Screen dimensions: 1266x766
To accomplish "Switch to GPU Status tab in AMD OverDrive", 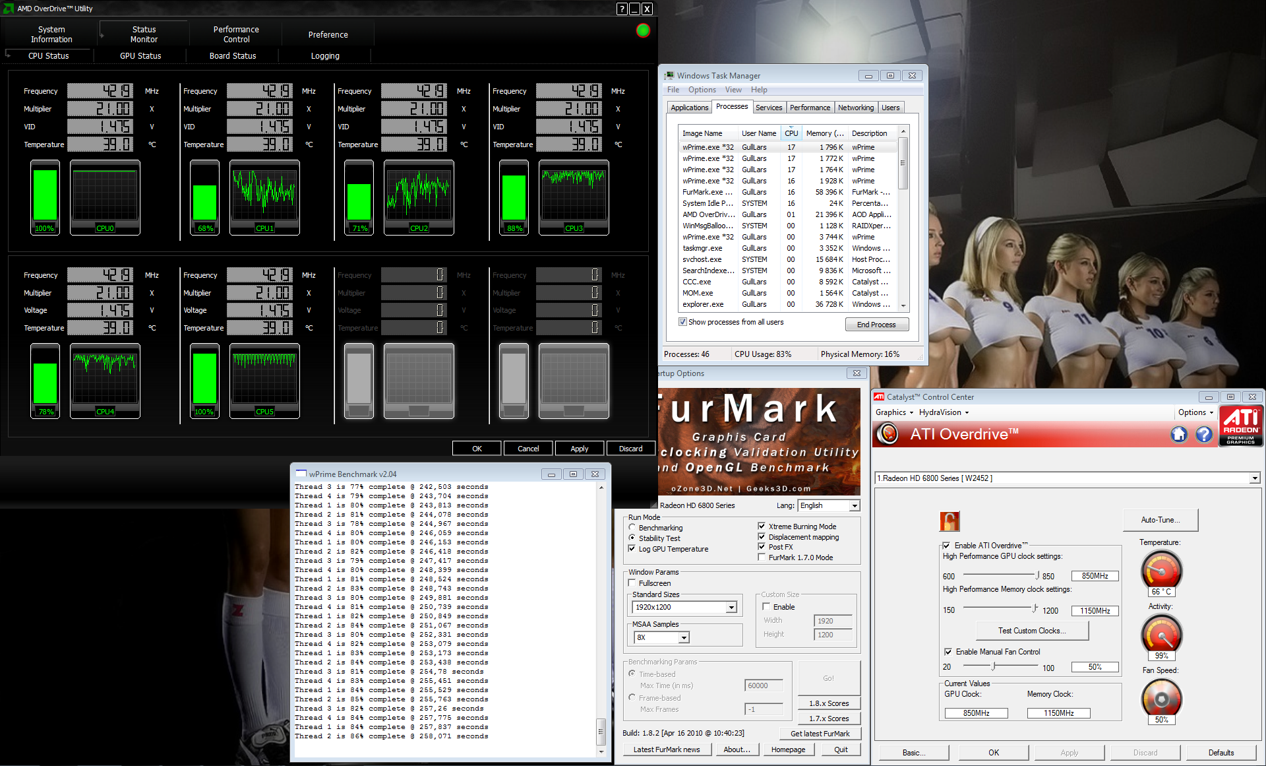I will point(140,56).
